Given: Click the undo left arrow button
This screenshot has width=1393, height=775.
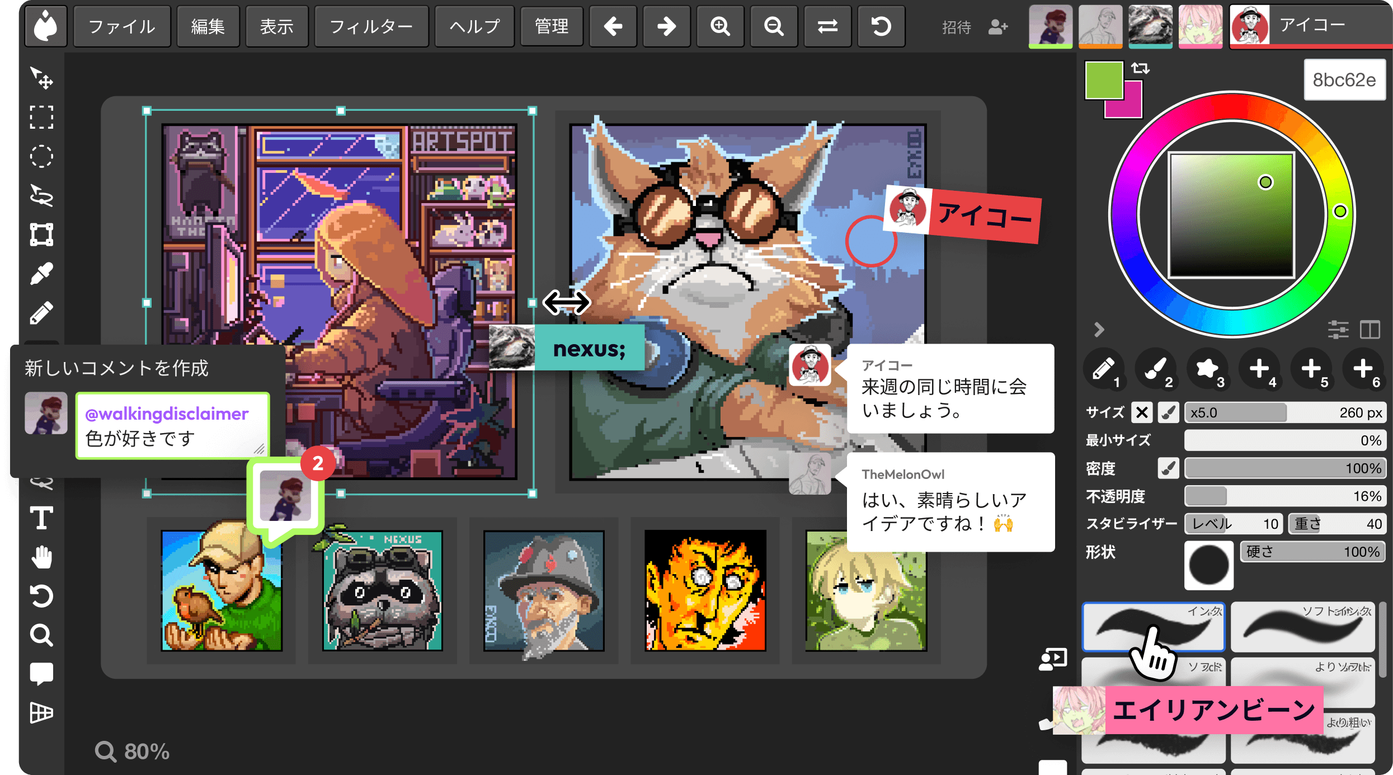Looking at the screenshot, I should (x=613, y=26).
